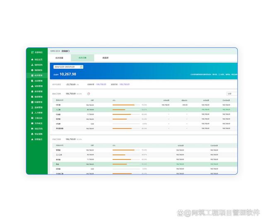Click the total cost value 10,267.98
Screen dimensions: 265x222
(68, 74)
